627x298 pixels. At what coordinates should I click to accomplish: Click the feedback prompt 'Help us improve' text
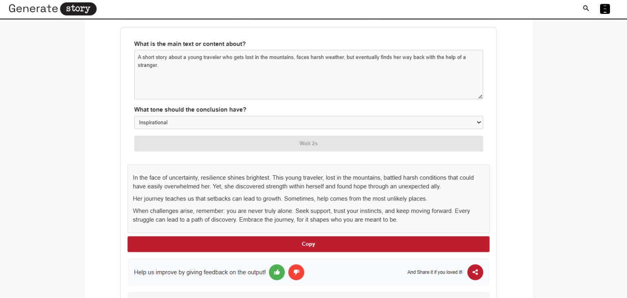click(200, 272)
